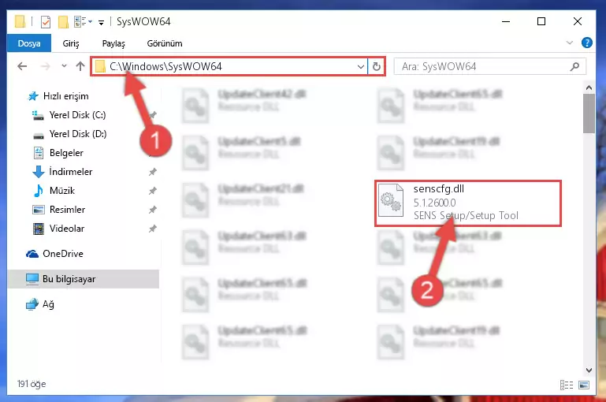Click the scrollbar up arrow

(589, 87)
